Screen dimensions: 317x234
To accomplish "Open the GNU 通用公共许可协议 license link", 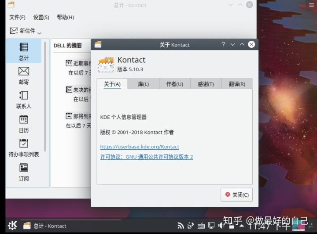I will coord(146,157).
